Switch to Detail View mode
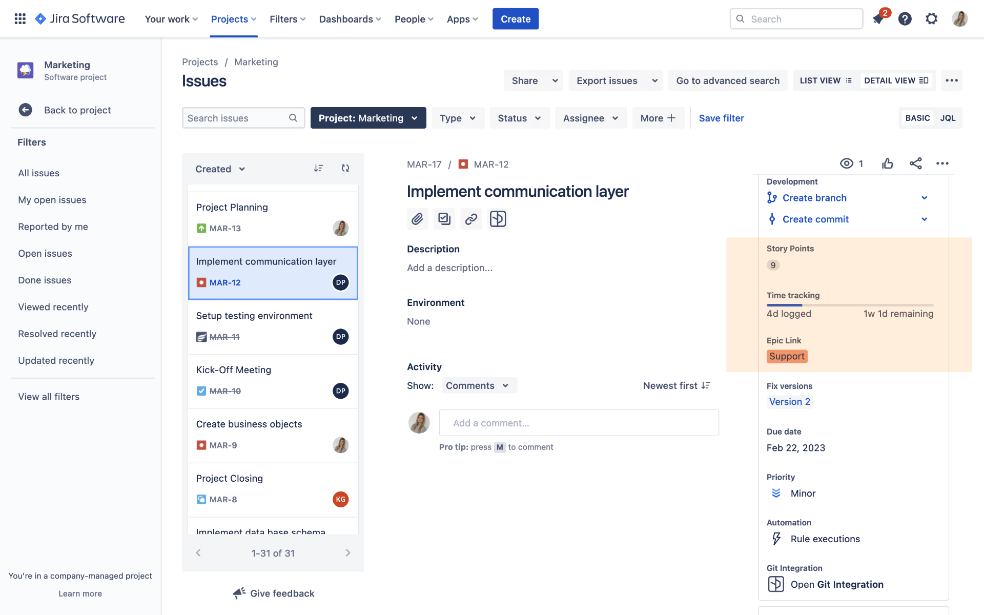This screenshot has width=984, height=615. pos(896,80)
